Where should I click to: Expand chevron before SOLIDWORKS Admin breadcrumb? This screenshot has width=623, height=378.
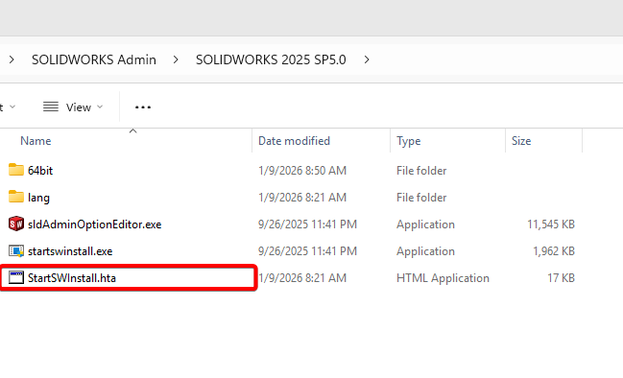(x=12, y=59)
